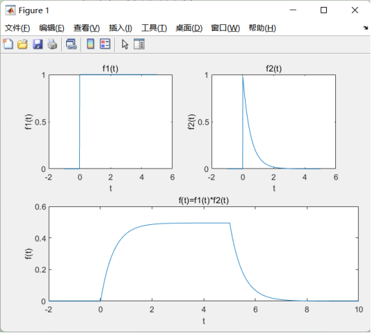Insert a legend from the toolbar

click(105, 44)
